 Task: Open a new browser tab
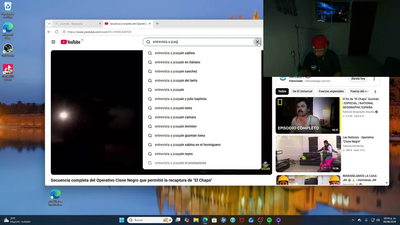tap(157, 24)
